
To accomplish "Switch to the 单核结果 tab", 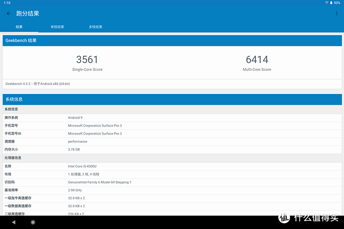I will 57,27.
